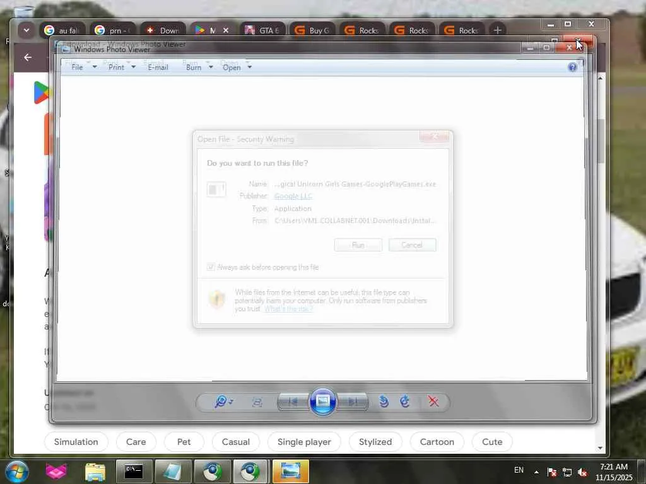Image resolution: width=646 pixels, height=484 pixels.
Task: Select the Pet tag chip
Action: pyautogui.click(x=184, y=442)
